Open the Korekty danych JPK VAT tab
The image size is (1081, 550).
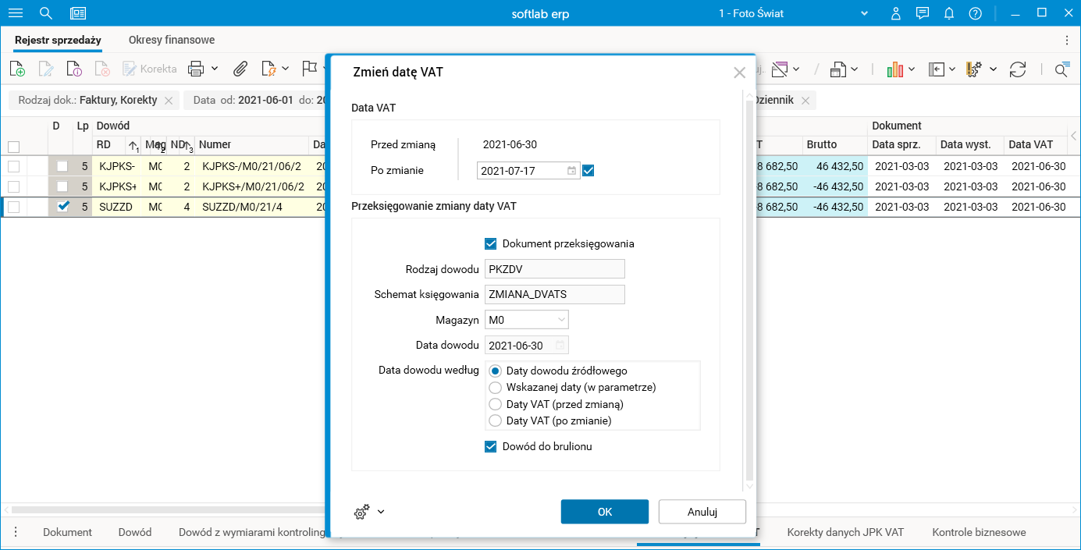(x=845, y=532)
